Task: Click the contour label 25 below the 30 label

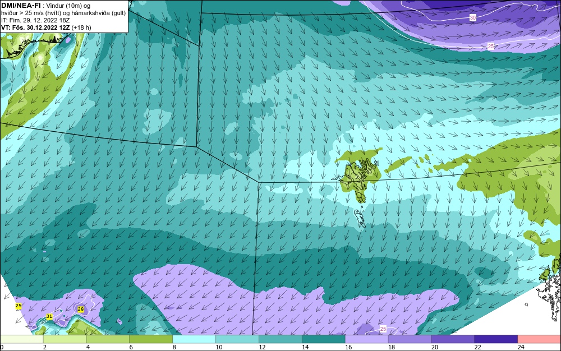Action: point(491,46)
